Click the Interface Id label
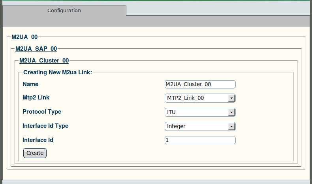This screenshot has width=312, height=184. [38, 140]
